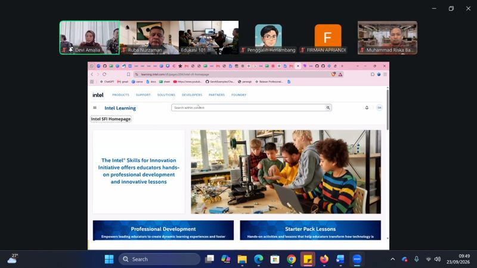Open the docs bookmark

coord(151,82)
